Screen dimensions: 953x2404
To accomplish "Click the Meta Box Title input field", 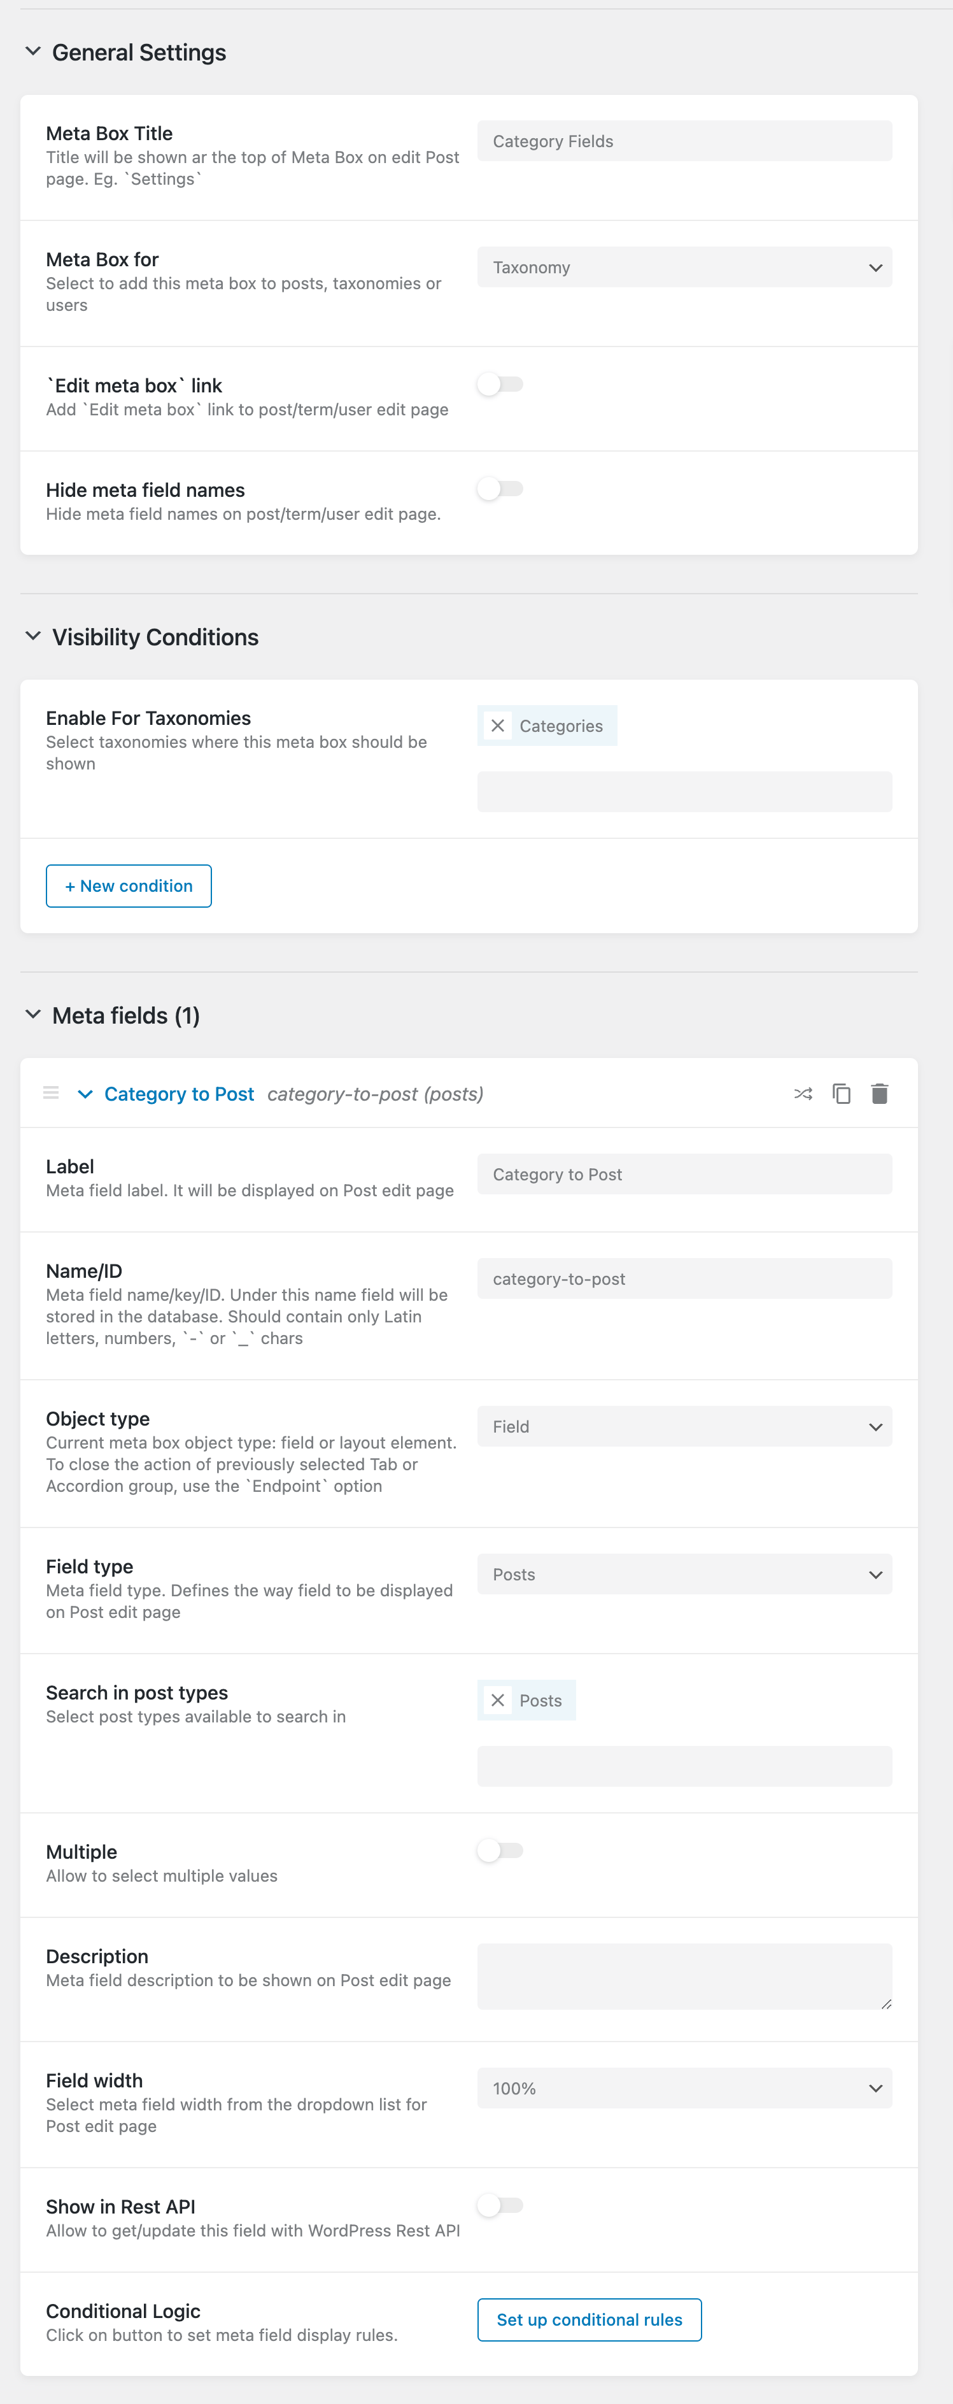I will click(684, 141).
